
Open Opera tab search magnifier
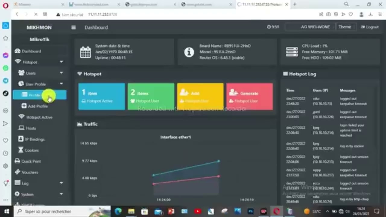click(x=346, y=4)
